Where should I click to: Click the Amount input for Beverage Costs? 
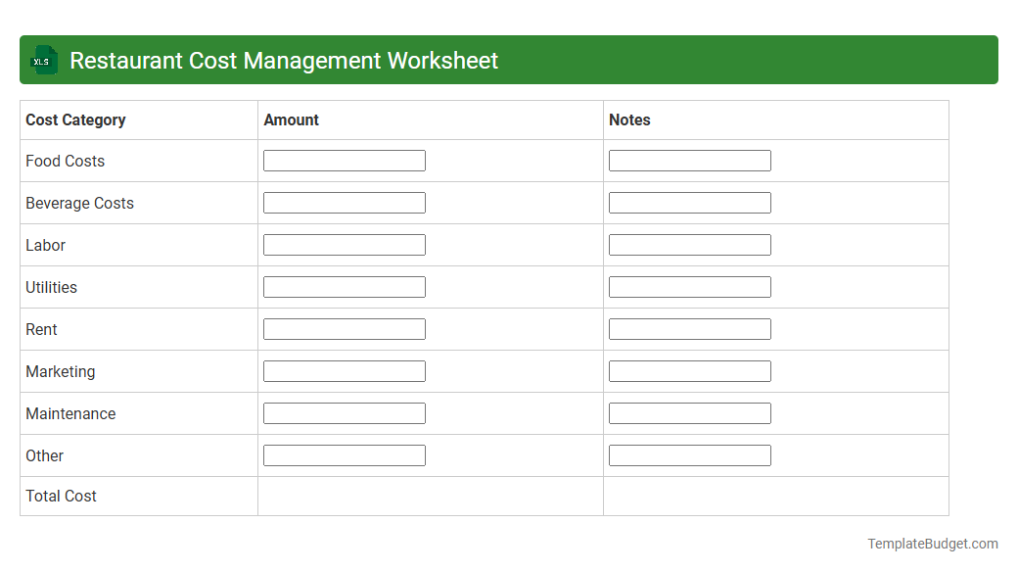[344, 202]
